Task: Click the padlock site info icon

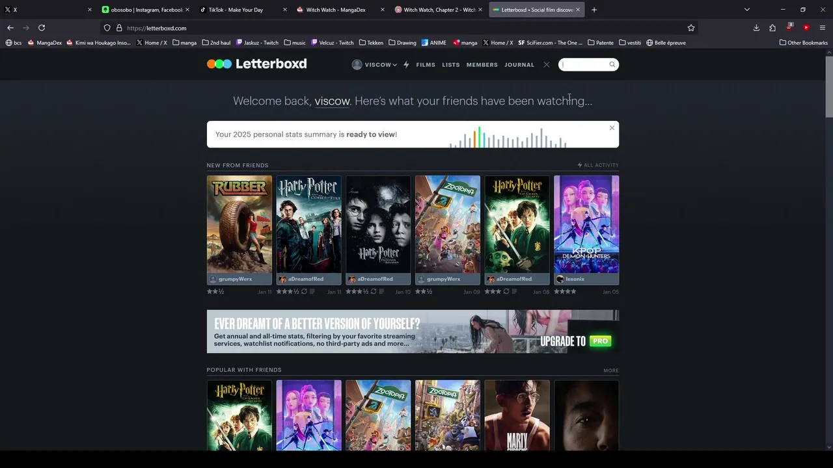Action: (x=119, y=28)
